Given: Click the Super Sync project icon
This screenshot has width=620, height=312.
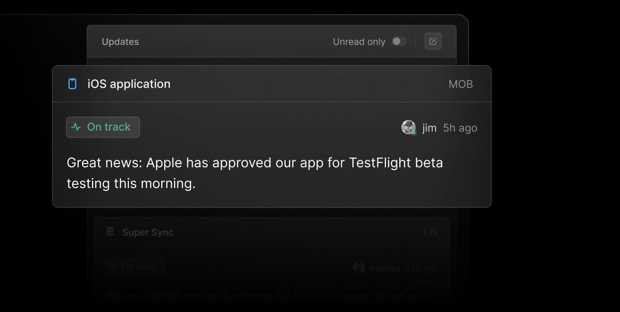Looking at the screenshot, I should (x=110, y=231).
